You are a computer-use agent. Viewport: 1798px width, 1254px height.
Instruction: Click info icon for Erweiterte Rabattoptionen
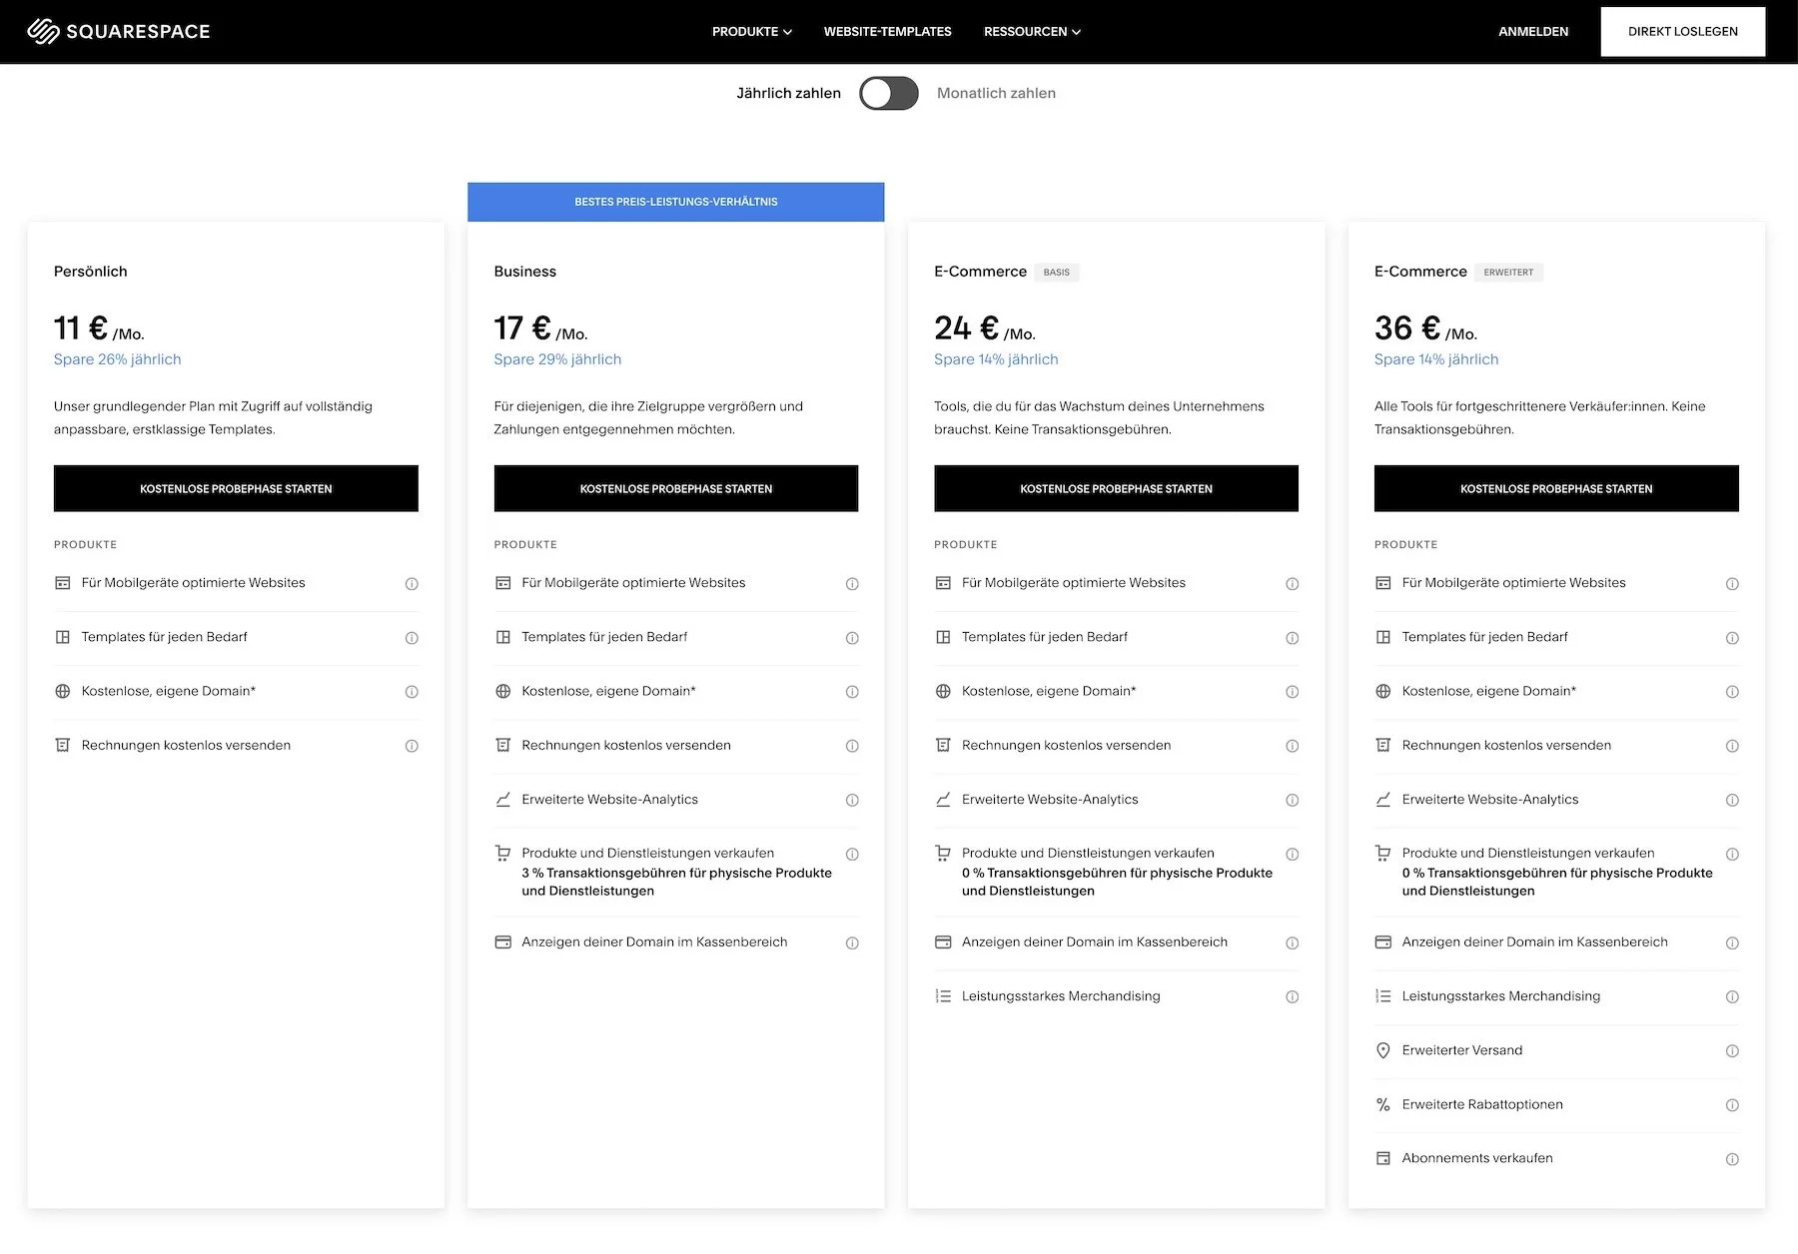coord(1732,1105)
